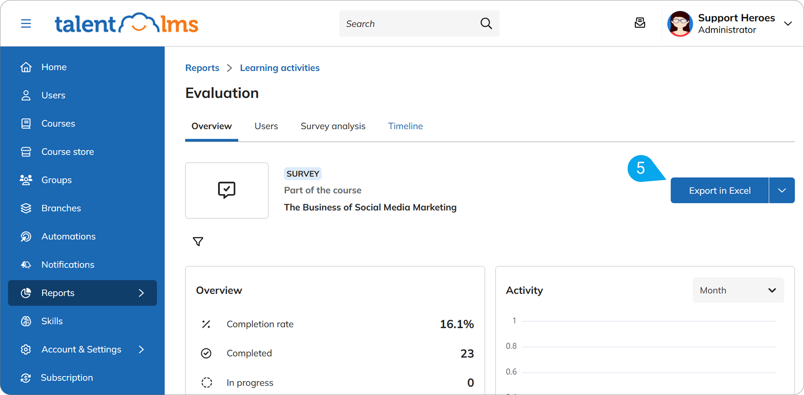
Task: Click the Activity chart heading
Action: [x=524, y=291]
